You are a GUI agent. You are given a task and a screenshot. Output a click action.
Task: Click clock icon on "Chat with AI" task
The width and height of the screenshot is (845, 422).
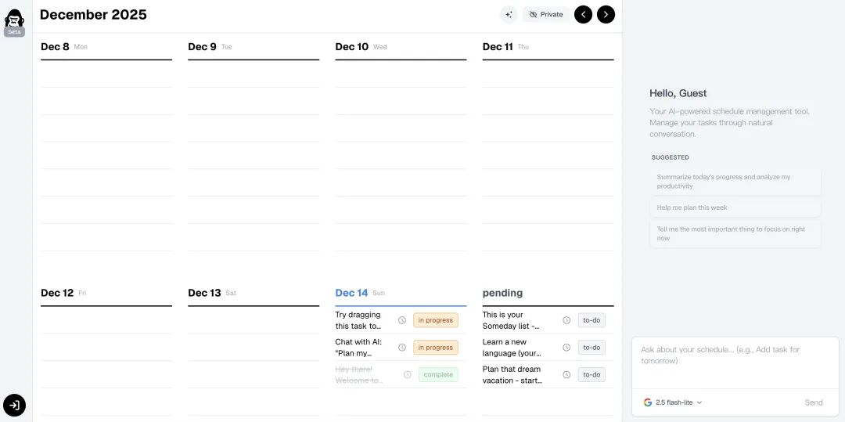pyautogui.click(x=402, y=348)
